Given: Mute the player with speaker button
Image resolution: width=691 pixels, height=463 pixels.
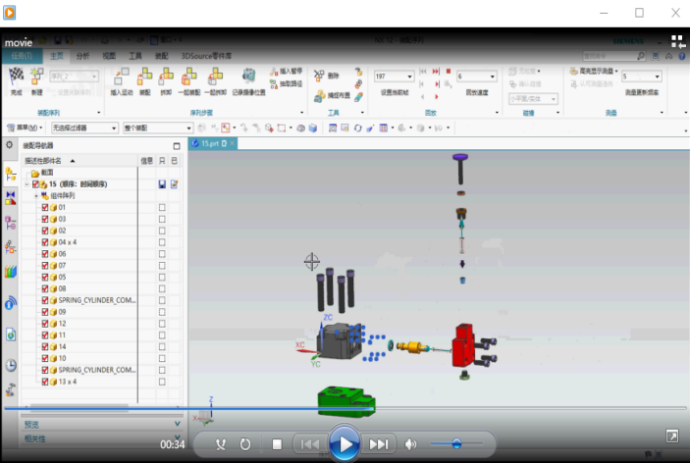Looking at the screenshot, I should click(410, 444).
